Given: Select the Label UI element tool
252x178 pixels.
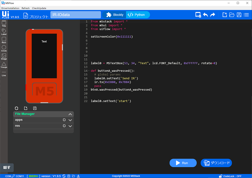Looking at the screenshot, I should pyautogui.click(x=4, y=32).
